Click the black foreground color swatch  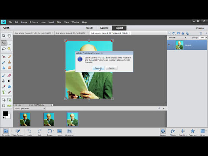click(x=5, y=114)
